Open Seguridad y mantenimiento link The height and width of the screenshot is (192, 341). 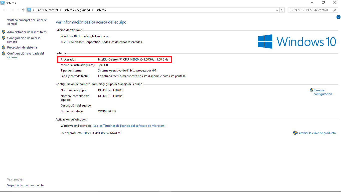(25, 185)
